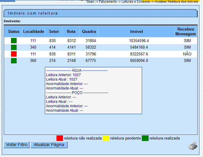Click green legend swatch for releitura realizada
Screen dimensions: 203x157
click(145, 138)
